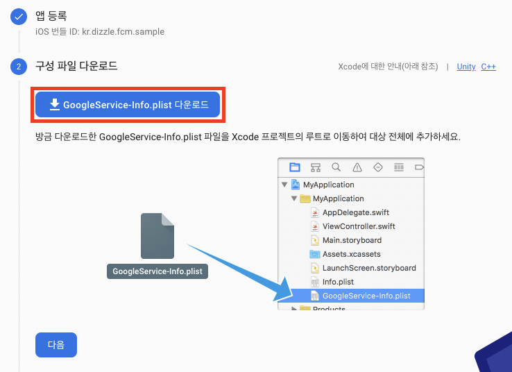Open the C++ instructions link
512x372 pixels.
click(488, 67)
